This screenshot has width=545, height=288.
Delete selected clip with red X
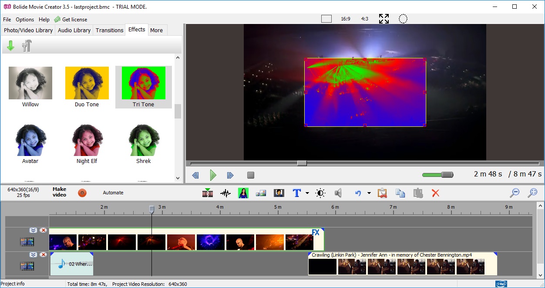click(435, 193)
